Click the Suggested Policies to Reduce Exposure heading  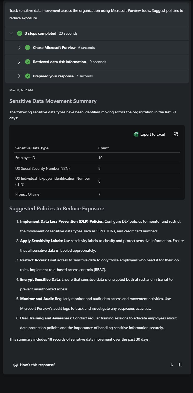coord(57,209)
